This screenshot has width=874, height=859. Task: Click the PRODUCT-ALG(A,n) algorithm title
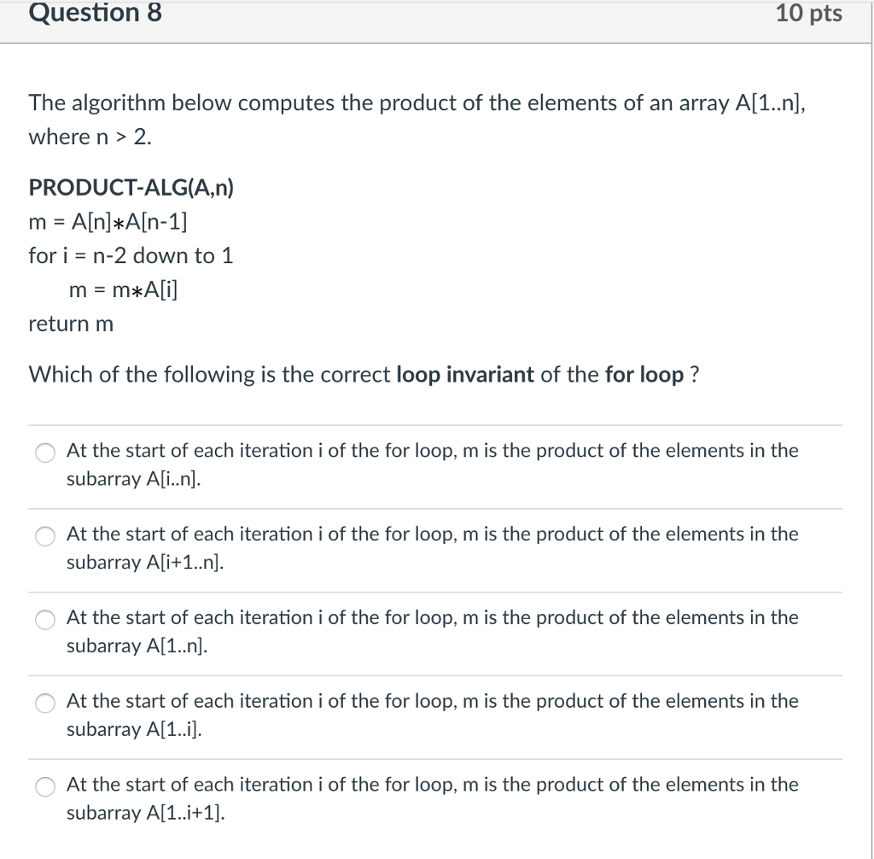pos(132,187)
